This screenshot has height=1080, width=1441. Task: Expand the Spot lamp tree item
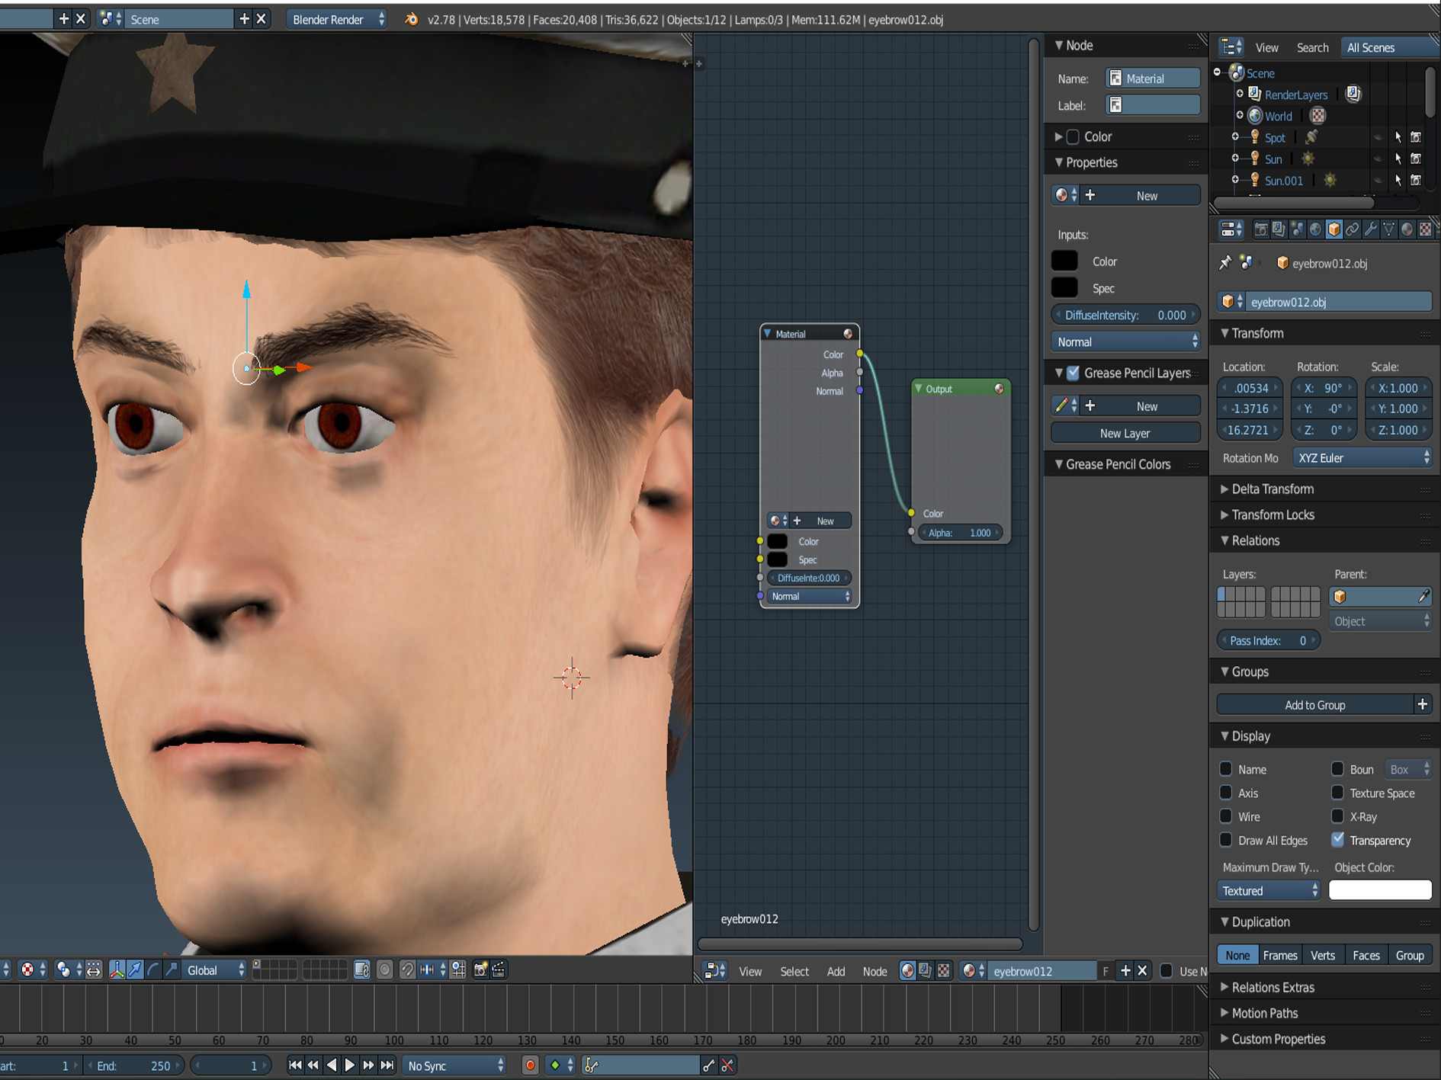[x=1235, y=137]
